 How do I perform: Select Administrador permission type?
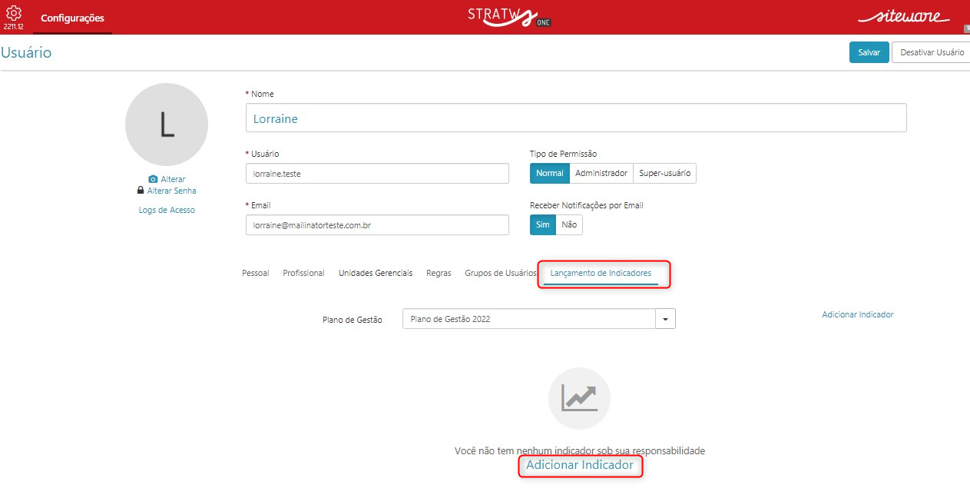pos(601,173)
